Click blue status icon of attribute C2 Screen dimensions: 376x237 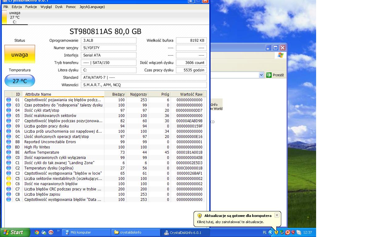9,168
